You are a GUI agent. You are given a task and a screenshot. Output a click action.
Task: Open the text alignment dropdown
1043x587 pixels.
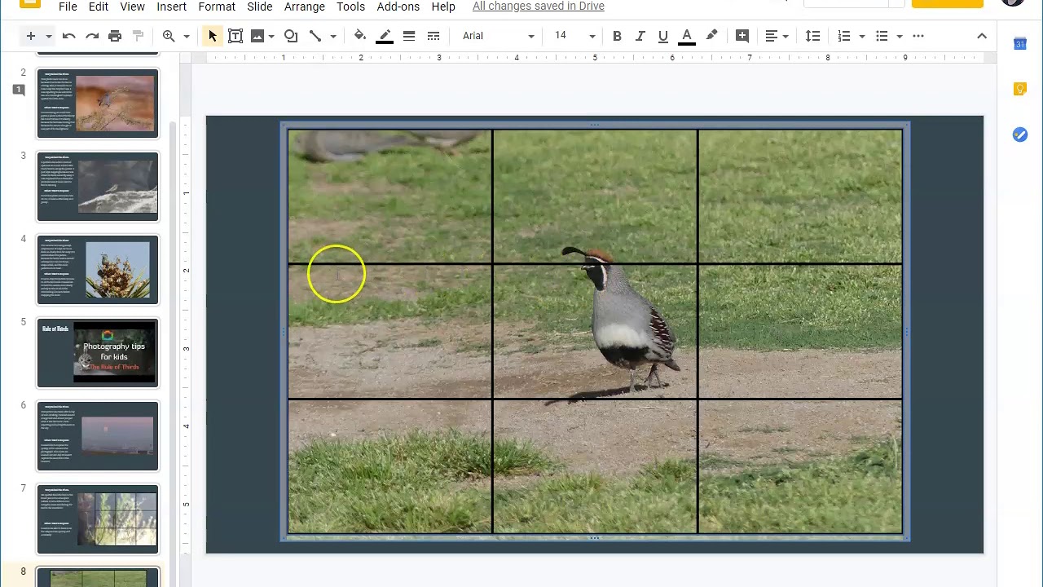777,36
